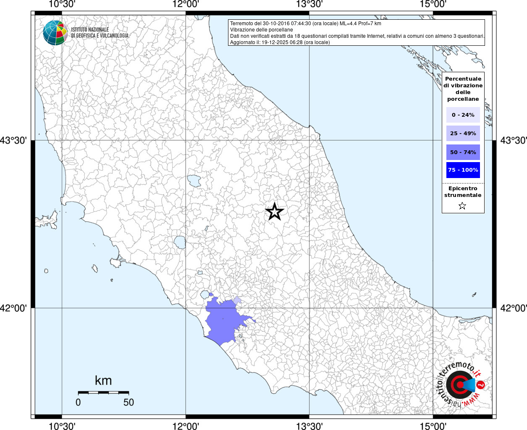
Task: Click the top 12°00' longitude label
Action: [x=186, y=5]
